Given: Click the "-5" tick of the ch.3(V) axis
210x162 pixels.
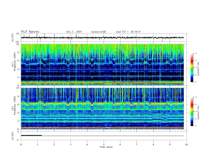Looking at the screenshot, I should [x=18, y=140].
